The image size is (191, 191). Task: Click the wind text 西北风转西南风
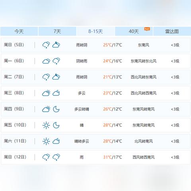click(x=144, y=93)
